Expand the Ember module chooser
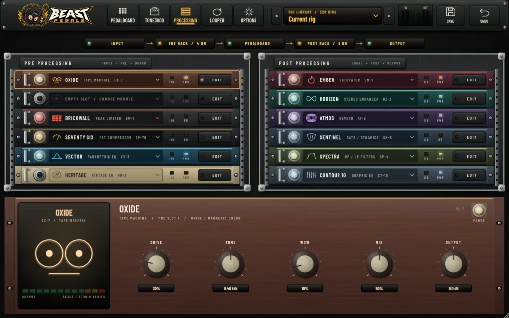Screen dimensions: 509x318 click(412, 80)
